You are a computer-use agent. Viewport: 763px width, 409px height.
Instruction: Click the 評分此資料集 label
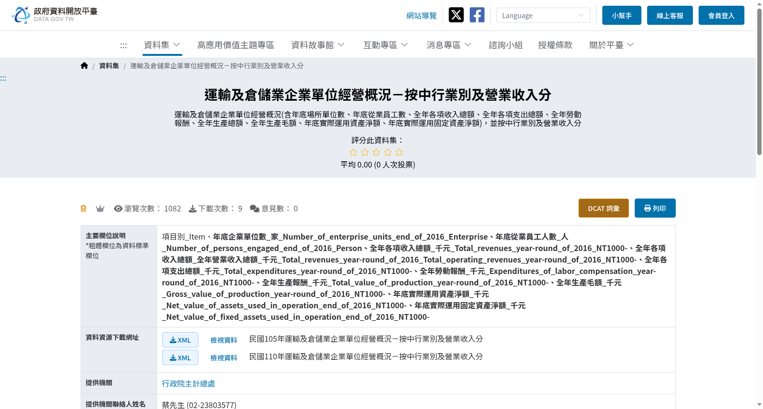[x=378, y=140]
